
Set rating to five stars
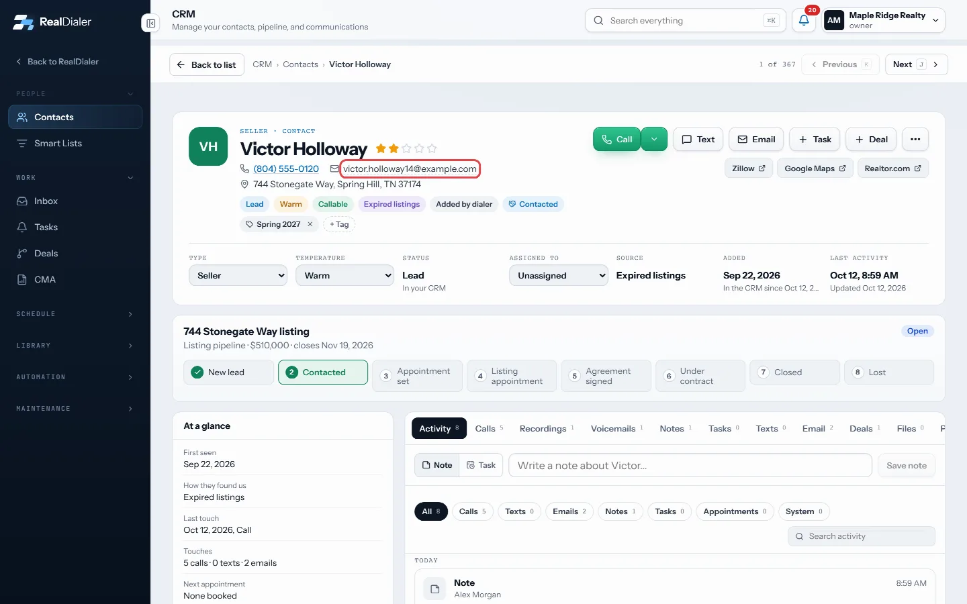coord(432,148)
